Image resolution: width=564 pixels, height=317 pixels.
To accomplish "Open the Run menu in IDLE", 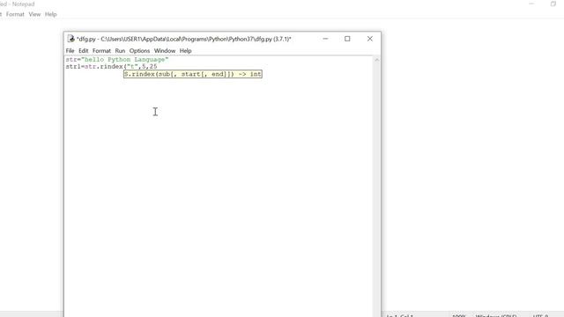I will pos(120,51).
